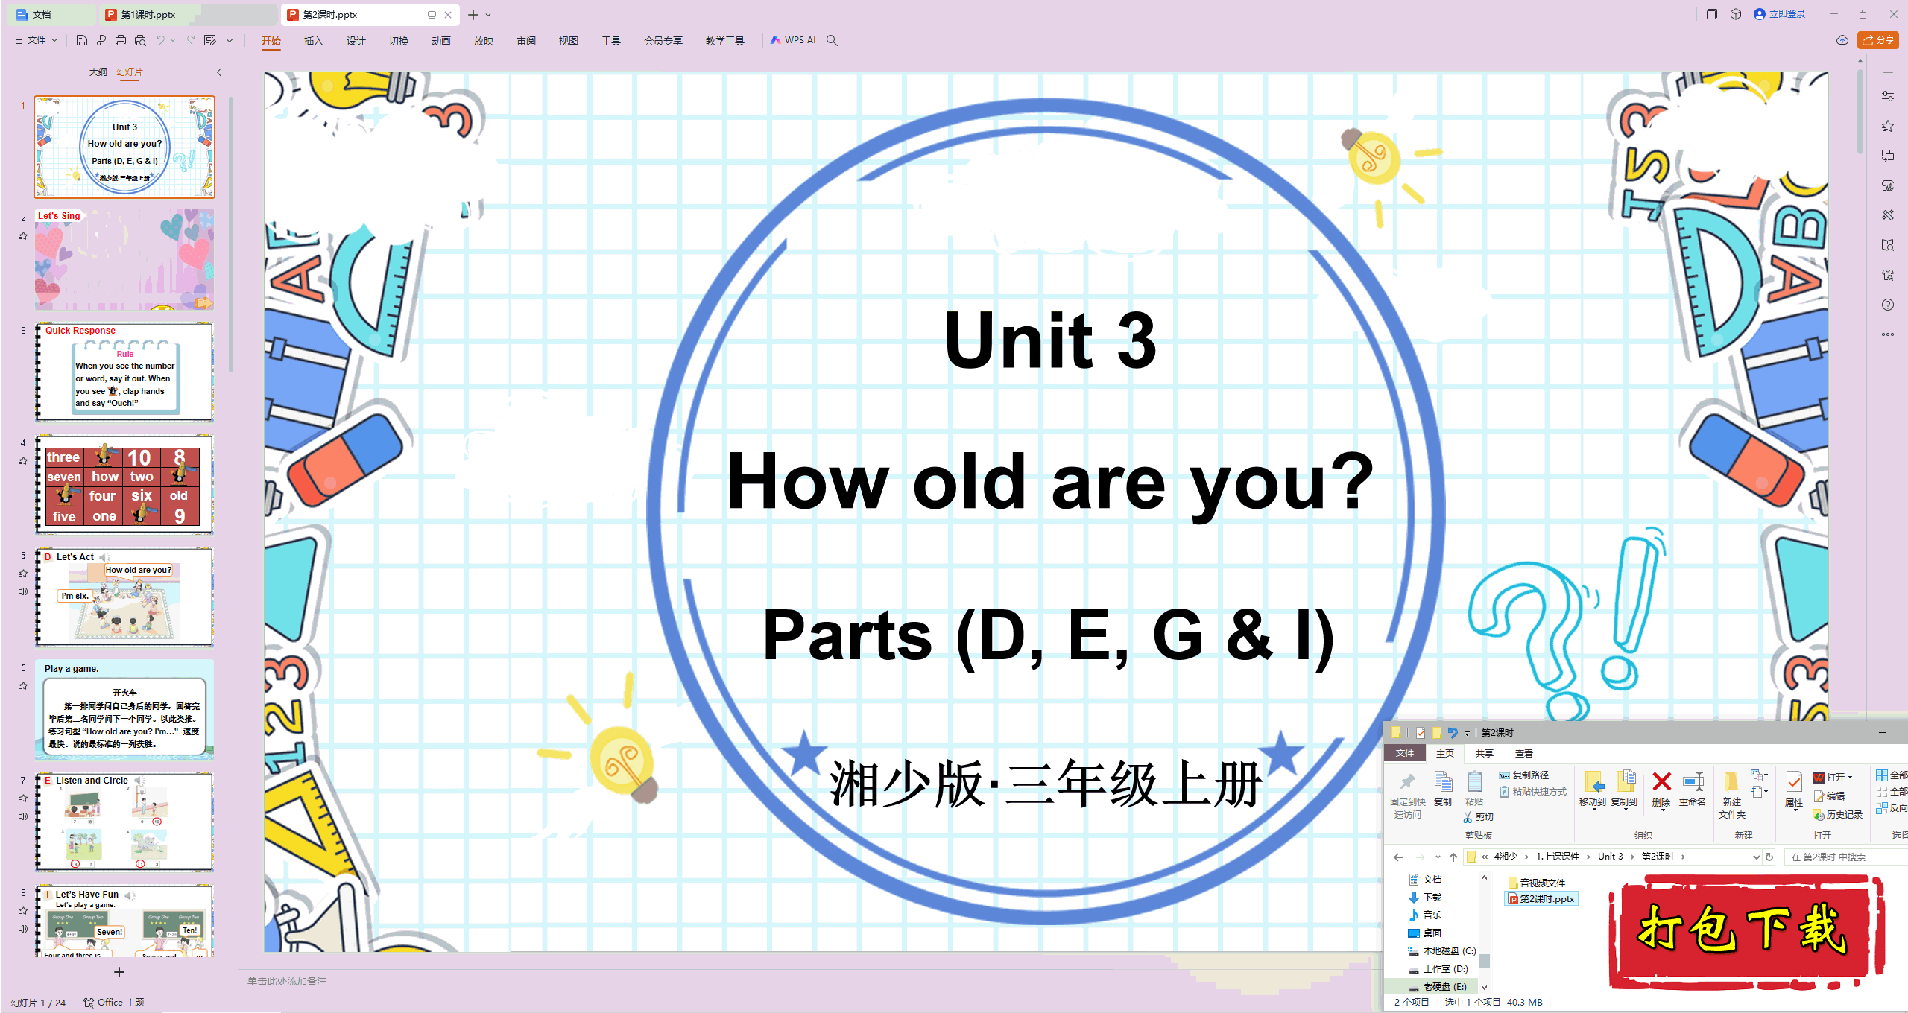Click the Undo arrow icon
The height and width of the screenshot is (1013, 1908).
tap(160, 40)
